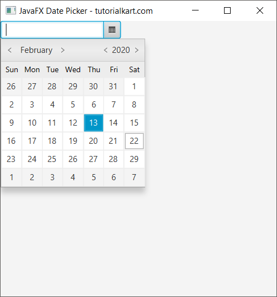
Task: Advance to next month arrow
Action: [63, 50]
